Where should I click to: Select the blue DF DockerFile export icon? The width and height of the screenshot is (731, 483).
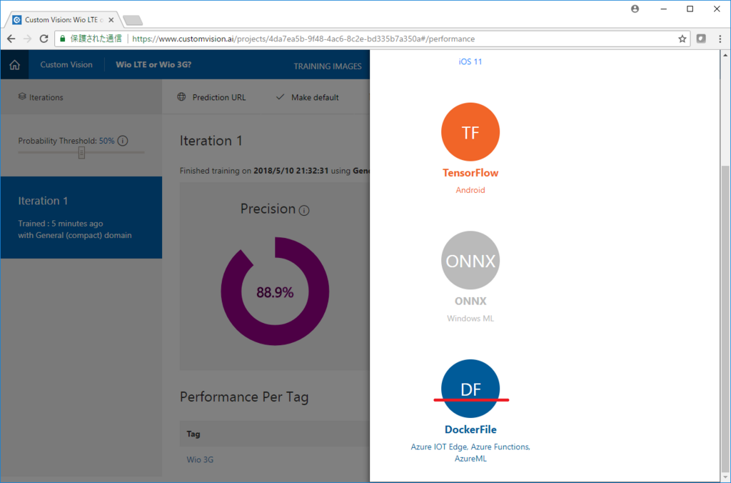(x=470, y=389)
